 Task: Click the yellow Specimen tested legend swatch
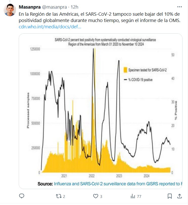[x=125, y=70]
